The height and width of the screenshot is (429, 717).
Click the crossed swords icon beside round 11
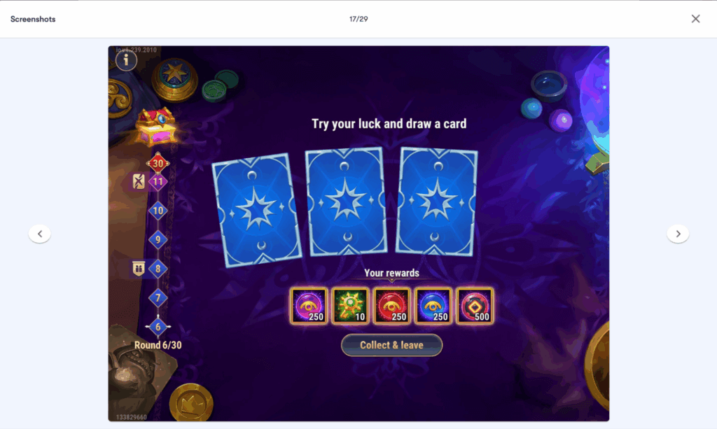click(139, 181)
